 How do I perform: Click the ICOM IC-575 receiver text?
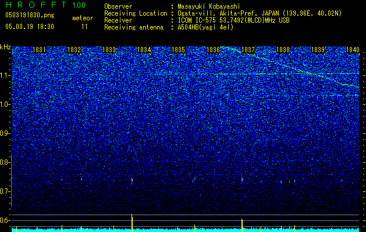tap(233, 20)
